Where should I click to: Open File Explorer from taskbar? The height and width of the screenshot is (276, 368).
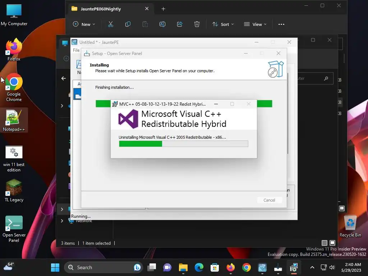183,267
